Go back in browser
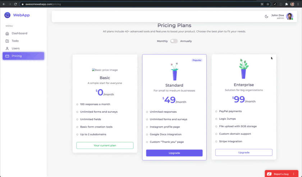Image resolution: width=302 pixels, height=177 pixels. point(4,4)
